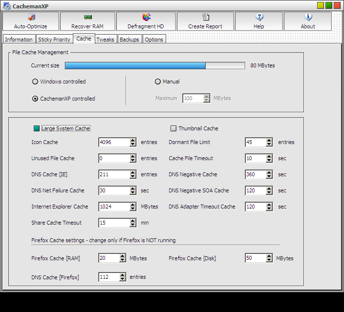Enable the Thumbnail Cache checkbox

pyautogui.click(x=173, y=128)
